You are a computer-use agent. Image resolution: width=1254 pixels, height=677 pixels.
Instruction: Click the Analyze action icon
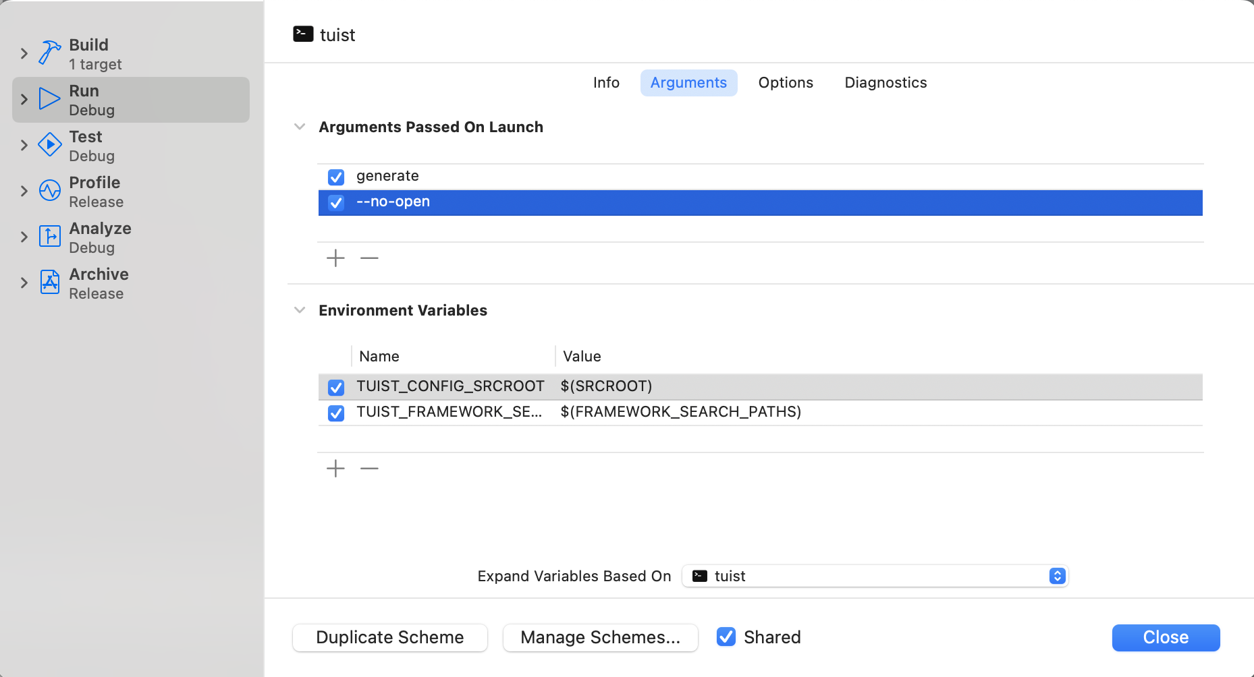49,236
